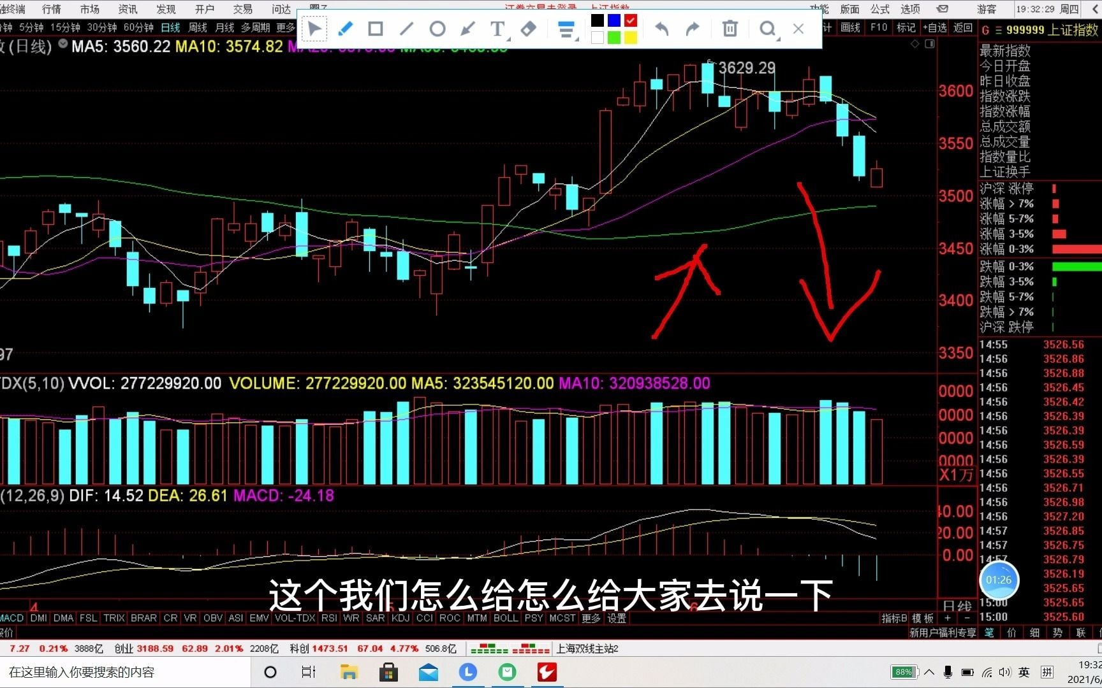The image size is (1102, 688).
Task: Open the 多周期 multi-period view
Action: coord(255,27)
